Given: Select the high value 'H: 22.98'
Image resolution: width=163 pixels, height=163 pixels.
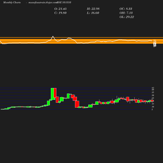Looking at the screenshot, I should tap(93, 9).
